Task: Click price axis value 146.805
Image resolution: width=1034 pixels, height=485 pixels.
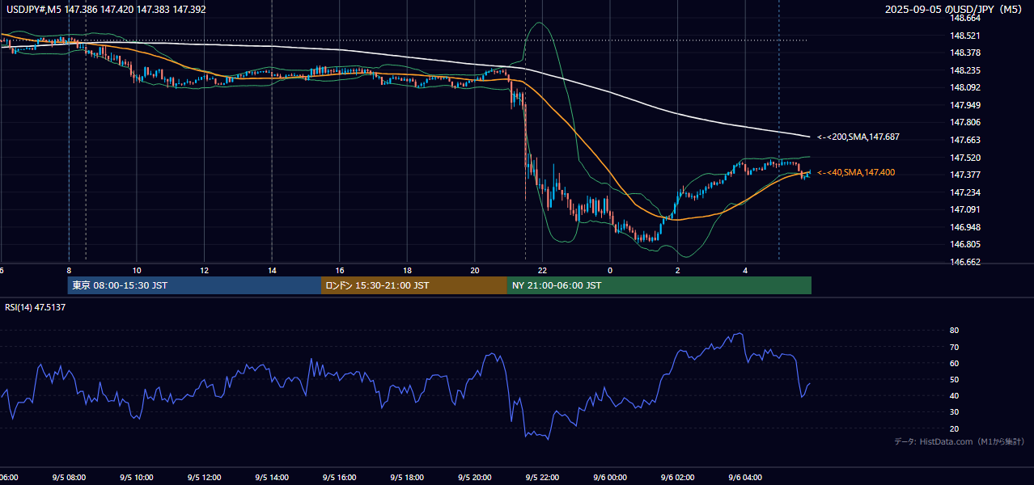Action: (964, 244)
